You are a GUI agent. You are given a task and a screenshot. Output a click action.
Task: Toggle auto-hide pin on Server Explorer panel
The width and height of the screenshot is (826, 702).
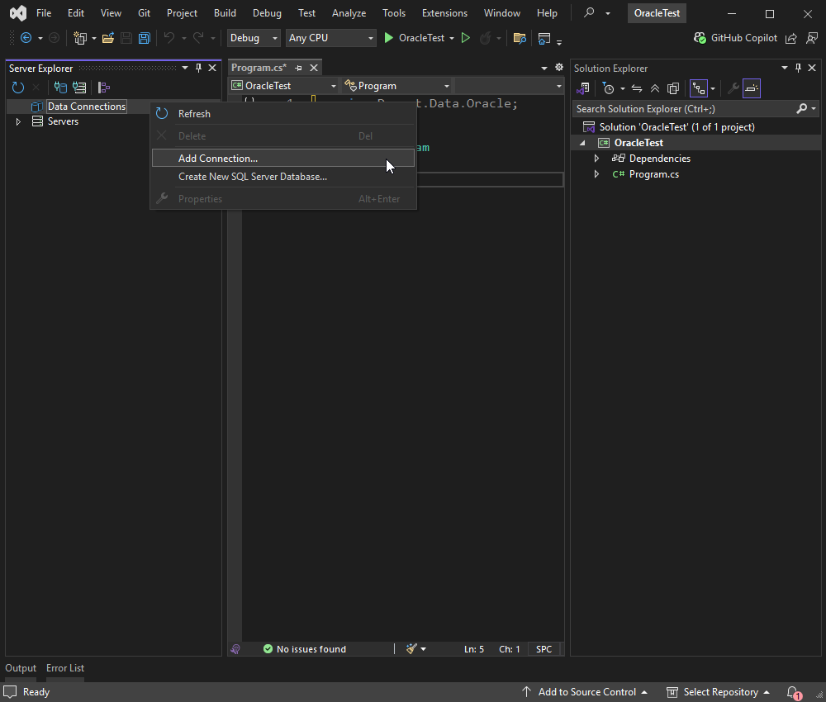(x=198, y=68)
